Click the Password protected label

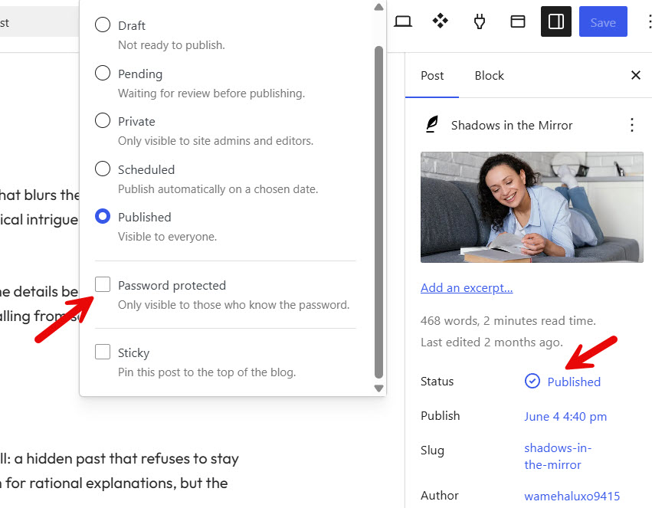(x=172, y=285)
